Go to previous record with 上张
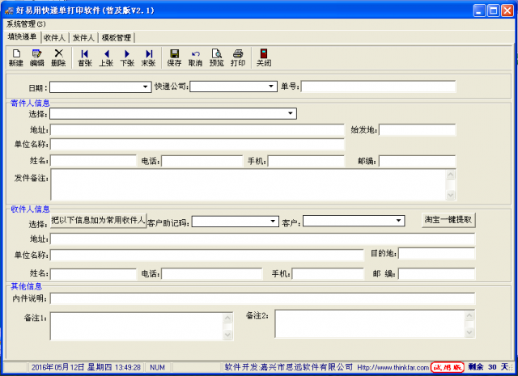Image resolution: width=518 pixels, height=376 pixels. click(106, 57)
